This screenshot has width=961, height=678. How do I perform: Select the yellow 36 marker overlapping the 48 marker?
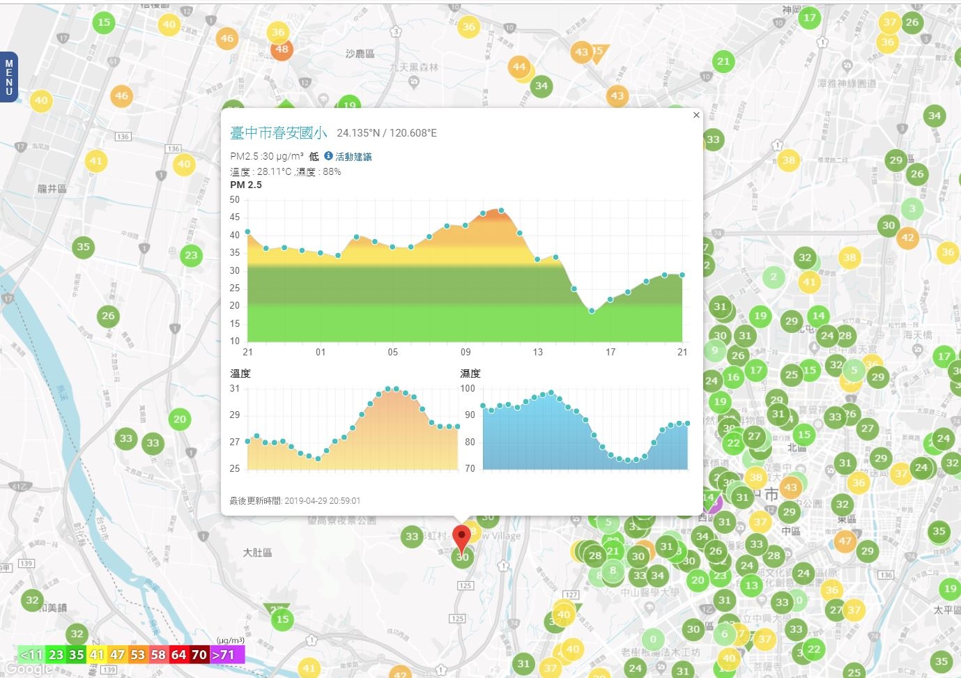[278, 32]
